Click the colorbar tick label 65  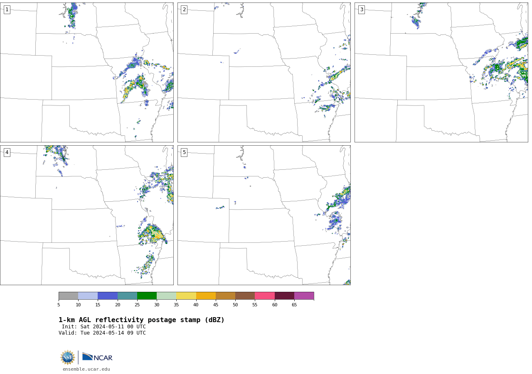294,305
